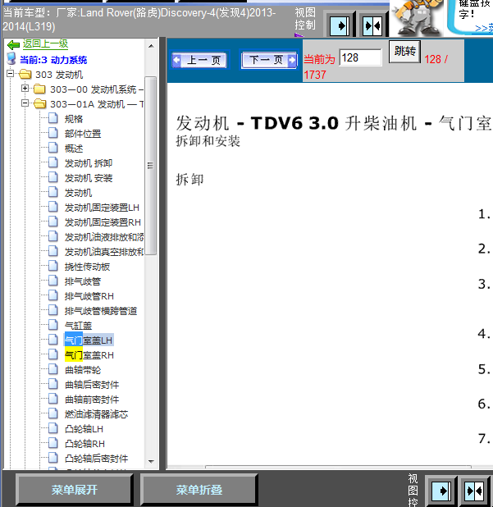Open the 凸轮轴LH document
The width and height of the screenshot is (493, 507).
click(84, 429)
